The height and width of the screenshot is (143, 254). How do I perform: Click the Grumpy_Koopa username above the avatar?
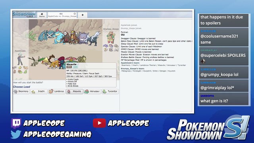pyautogui.click(x=111, y=29)
